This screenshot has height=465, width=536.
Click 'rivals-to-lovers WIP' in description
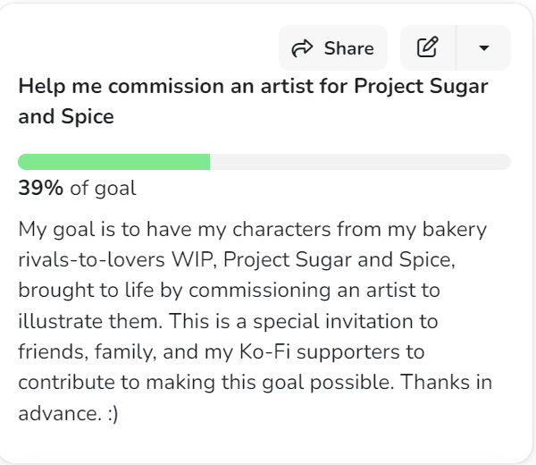117,259
